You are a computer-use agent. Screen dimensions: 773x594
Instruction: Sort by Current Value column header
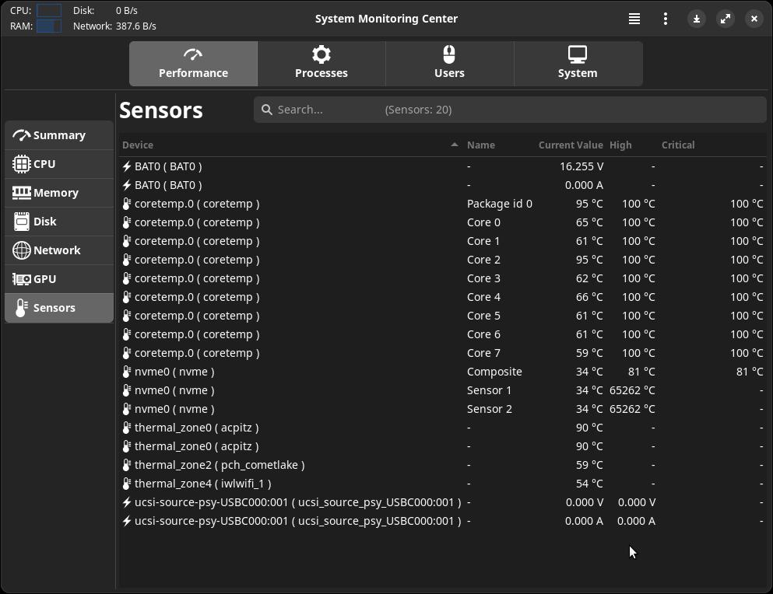(x=571, y=145)
